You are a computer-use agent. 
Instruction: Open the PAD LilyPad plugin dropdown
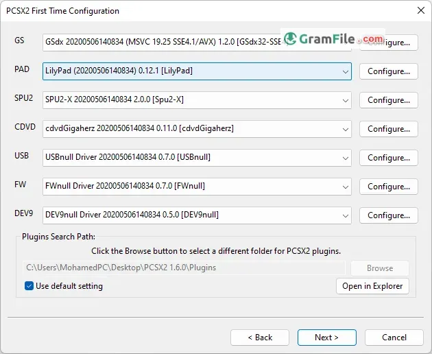pos(197,71)
